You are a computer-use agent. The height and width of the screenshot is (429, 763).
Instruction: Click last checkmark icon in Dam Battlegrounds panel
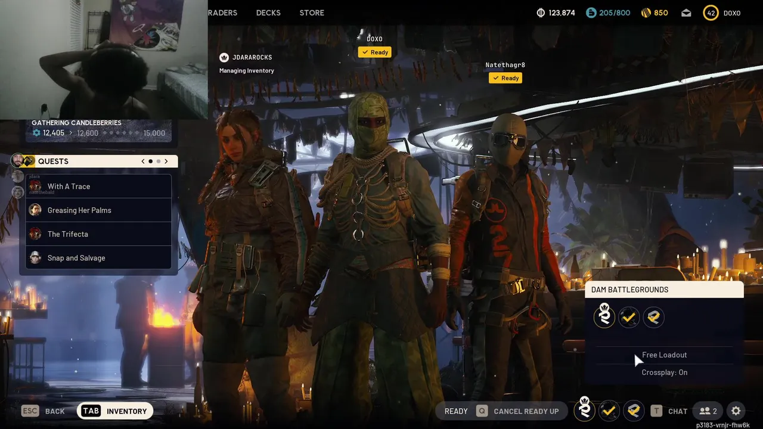653,318
